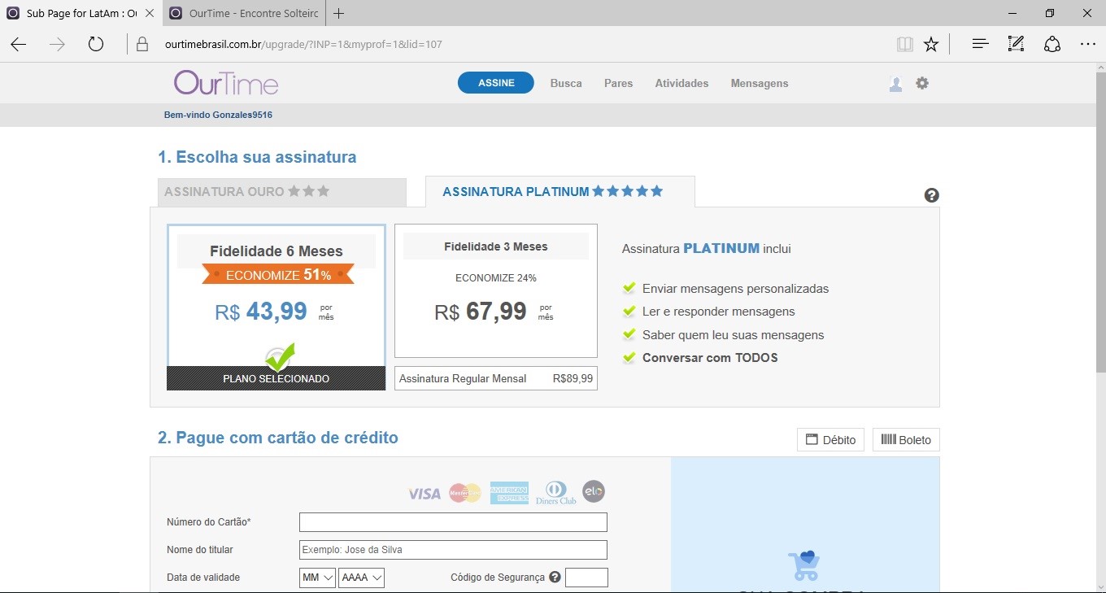The height and width of the screenshot is (593, 1106).
Task: Click the blue ASSINE button
Action: tap(496, 83)
